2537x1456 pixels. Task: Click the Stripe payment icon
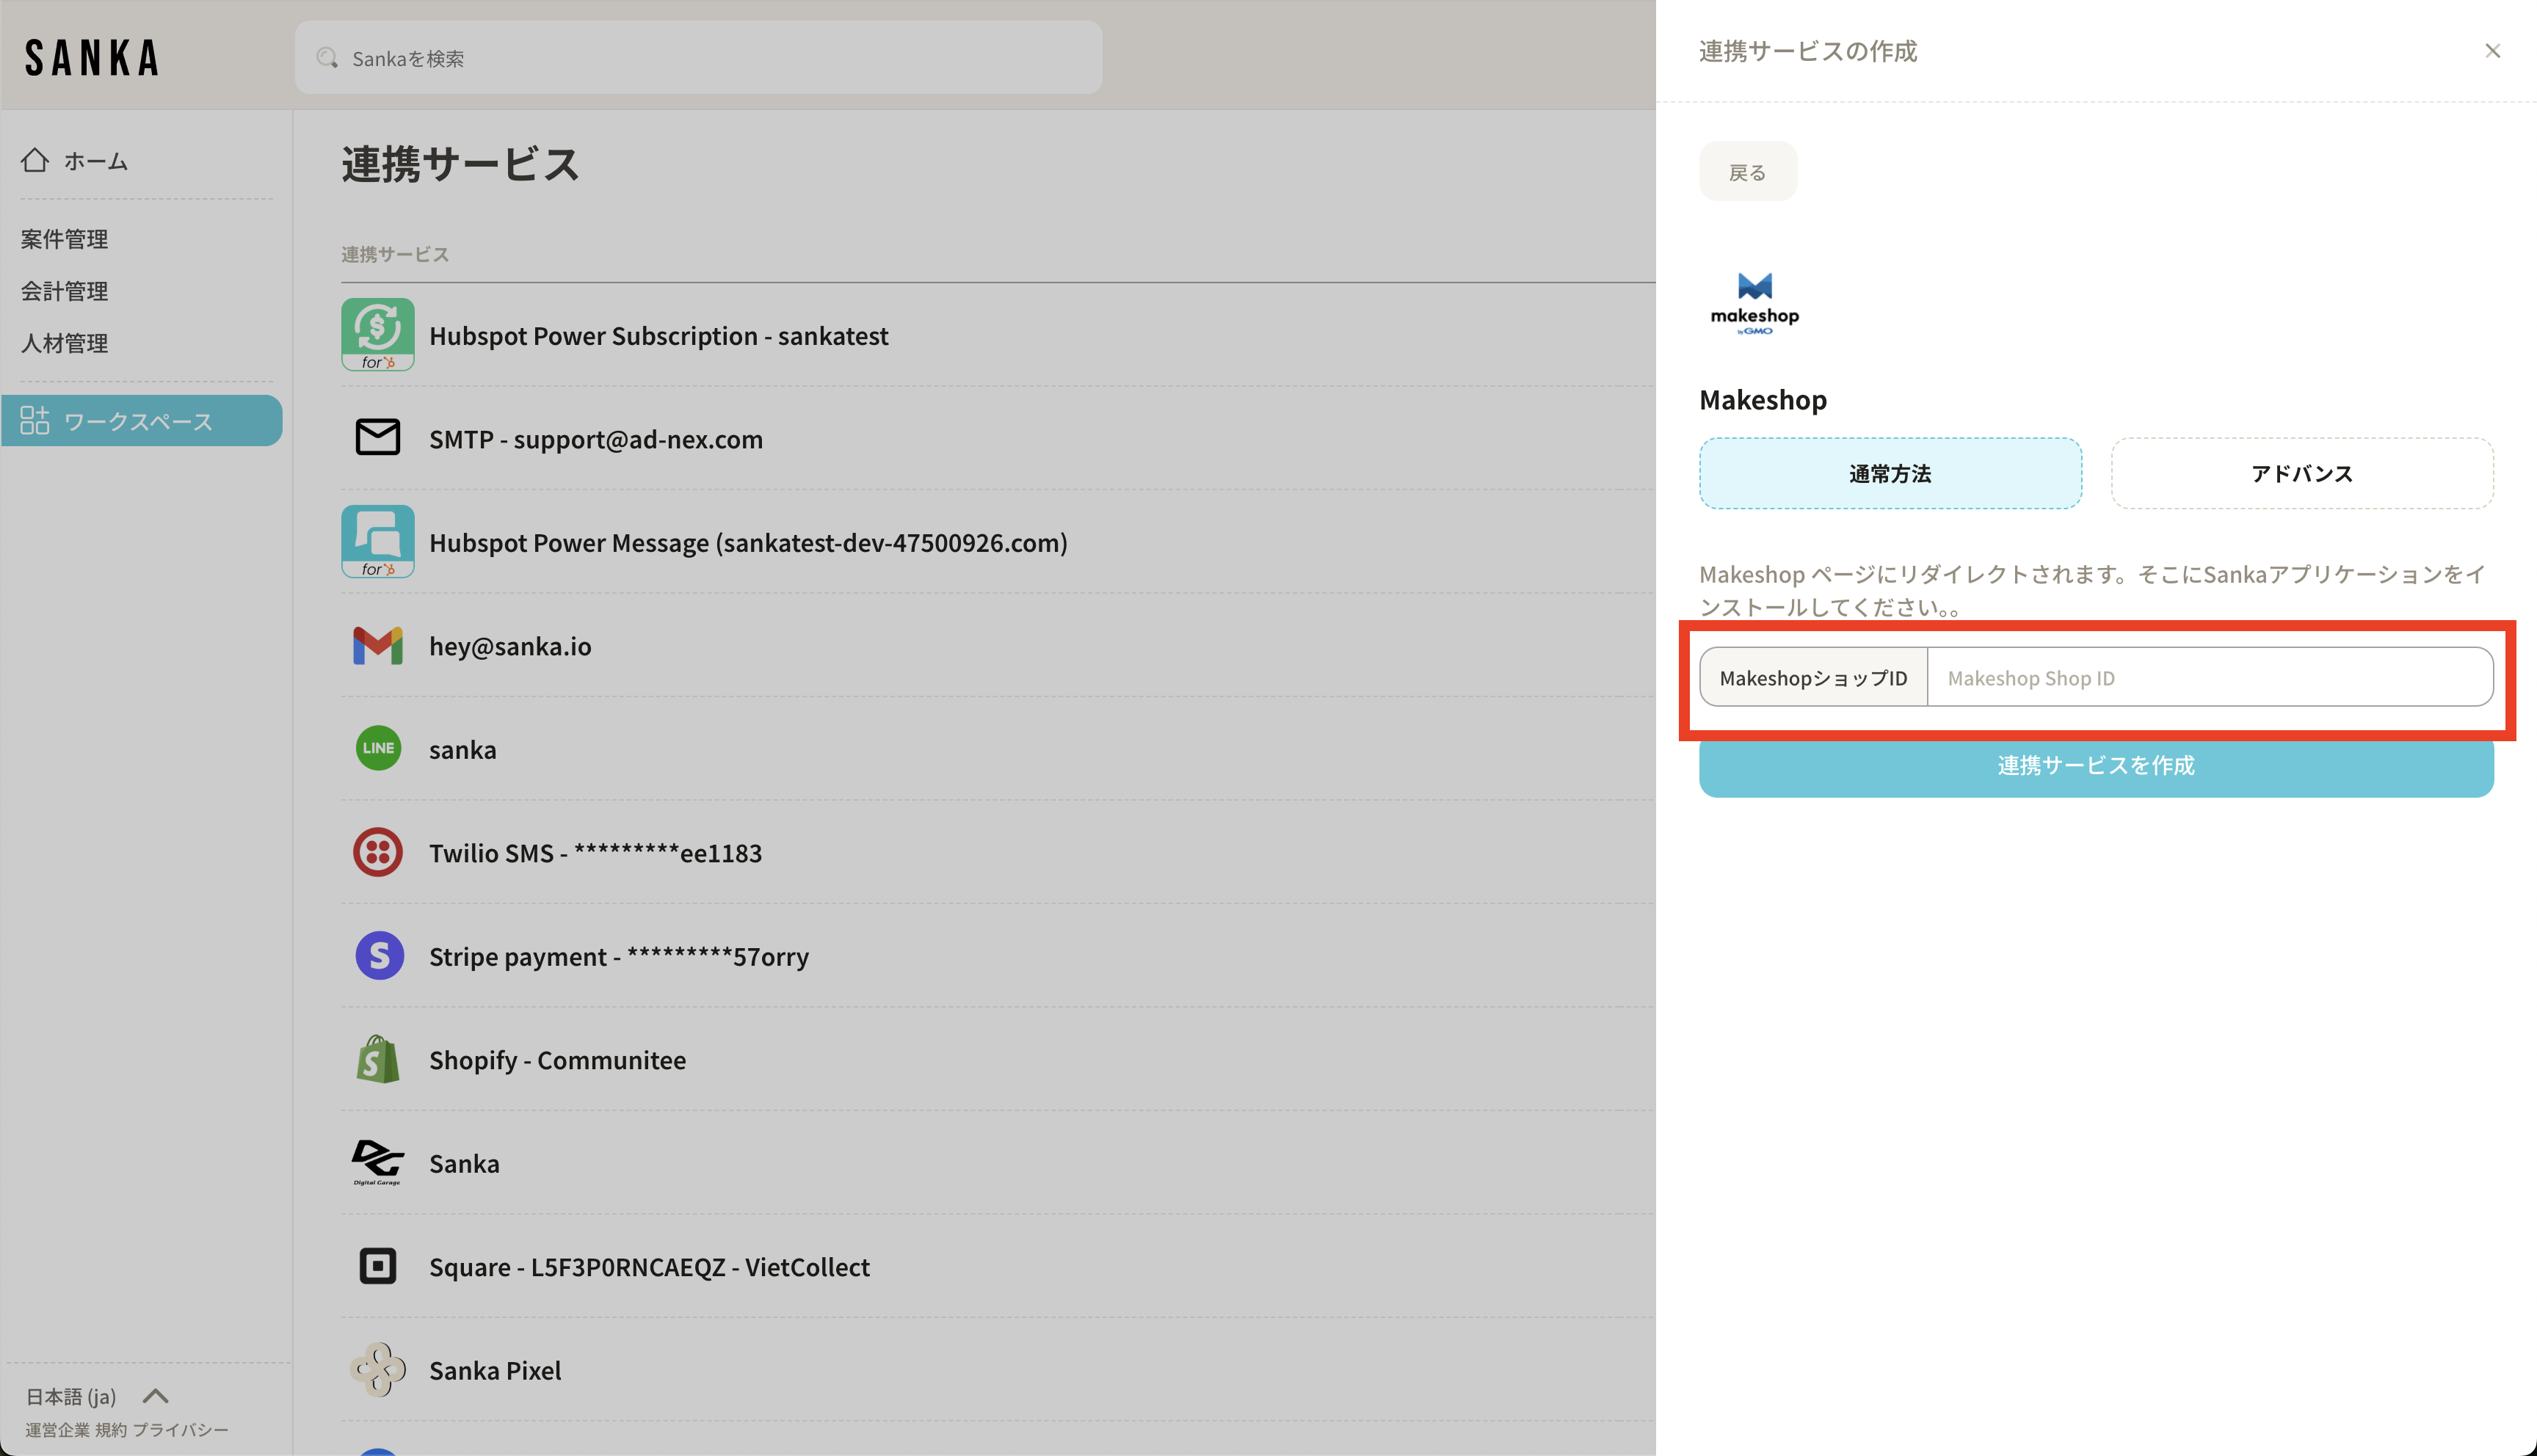coord(379,955)
